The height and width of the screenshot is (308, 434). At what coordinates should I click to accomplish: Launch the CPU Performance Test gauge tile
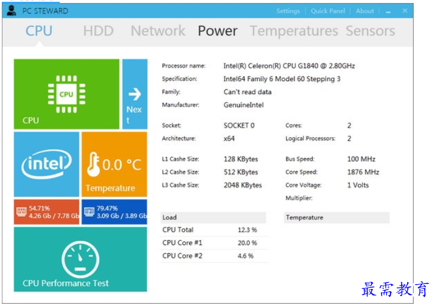point(80,259)
